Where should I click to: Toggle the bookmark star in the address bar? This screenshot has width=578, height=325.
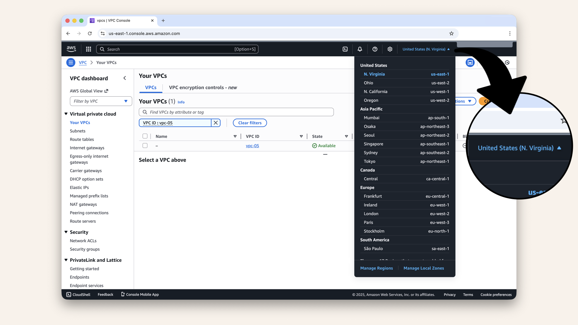[x=451, y=33]
